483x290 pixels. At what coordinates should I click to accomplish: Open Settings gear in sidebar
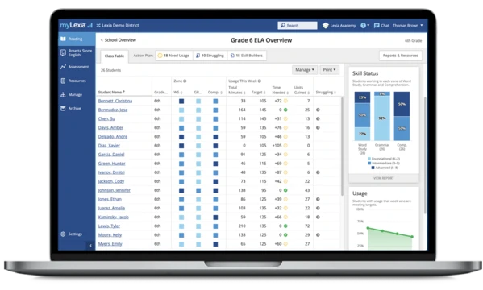(x=63, y=234)
